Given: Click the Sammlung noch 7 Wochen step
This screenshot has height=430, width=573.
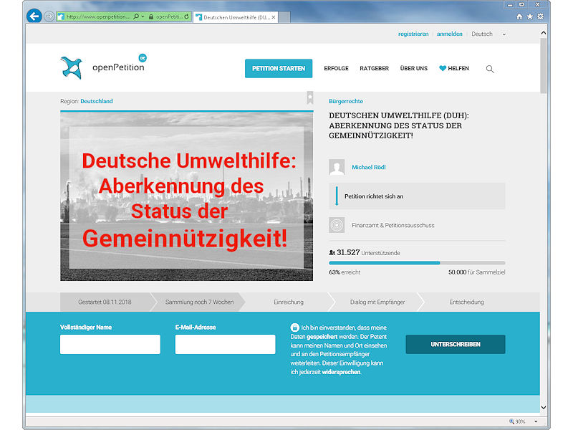Looking at the screenshot, I should (x=199, y=302).
